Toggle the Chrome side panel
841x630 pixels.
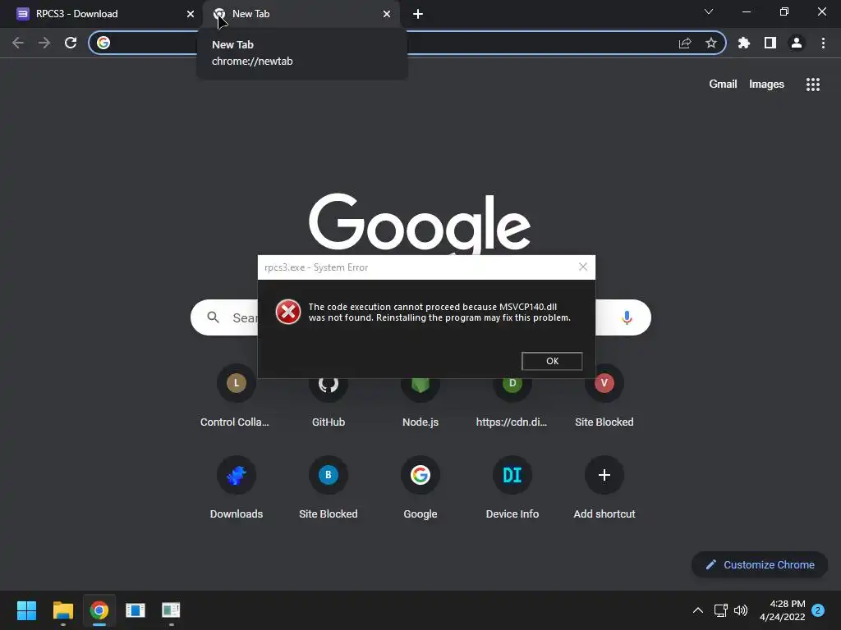[x=770, y=43]
